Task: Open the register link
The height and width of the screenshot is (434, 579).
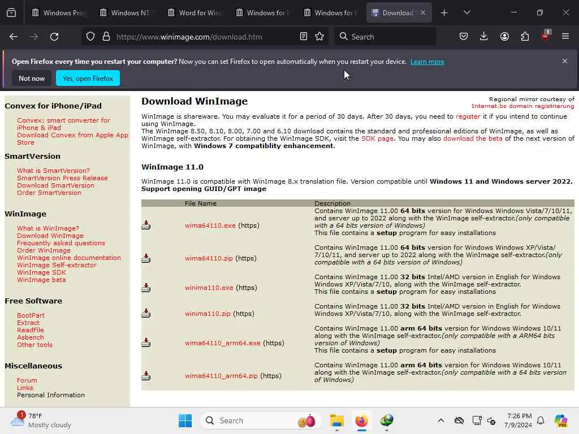Action: [x=468, y=116]
